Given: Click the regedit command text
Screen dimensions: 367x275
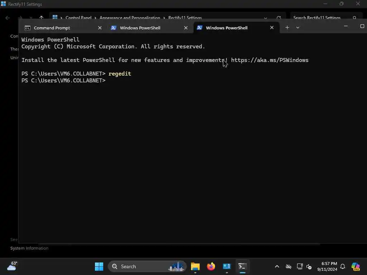Looking at the screenshot, I should click(x=120, y=74).
